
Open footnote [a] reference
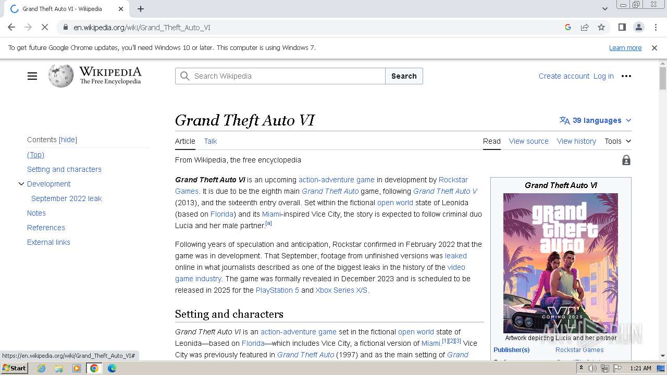point(269,223)
